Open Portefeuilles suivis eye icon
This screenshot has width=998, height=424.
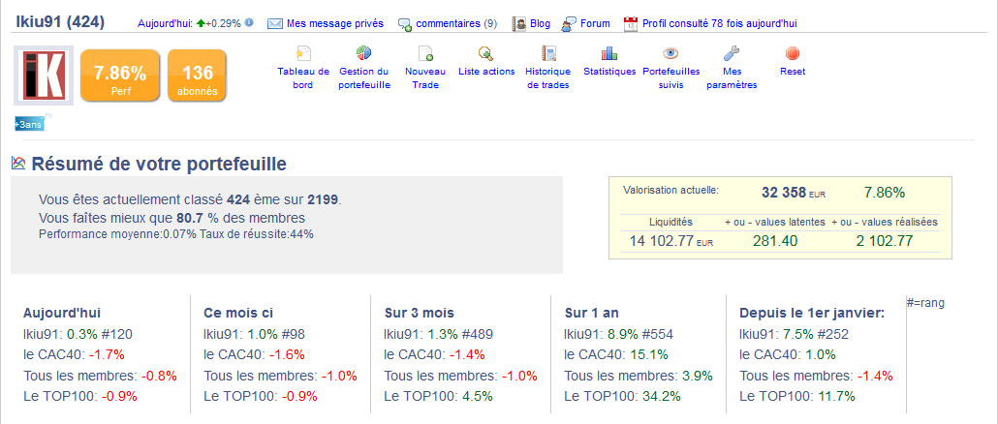[x=671, y=54]
